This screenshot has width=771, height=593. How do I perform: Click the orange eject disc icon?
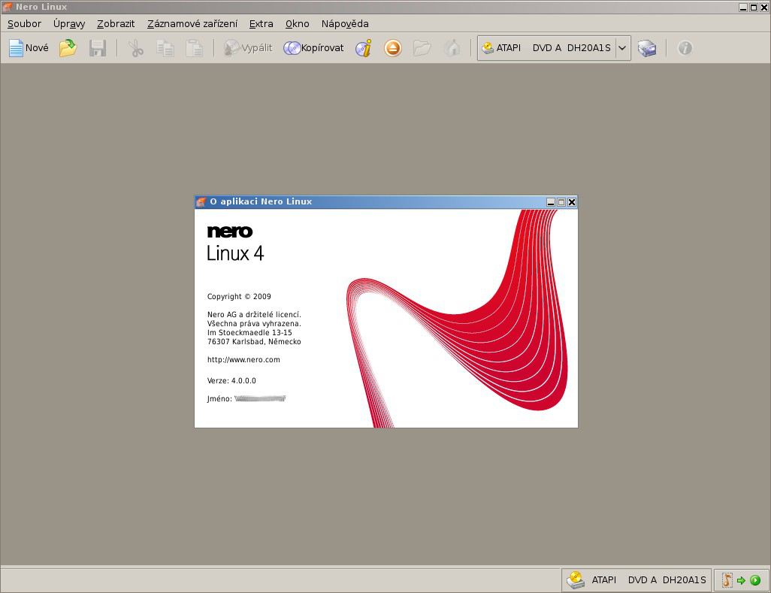click(392, 48)
